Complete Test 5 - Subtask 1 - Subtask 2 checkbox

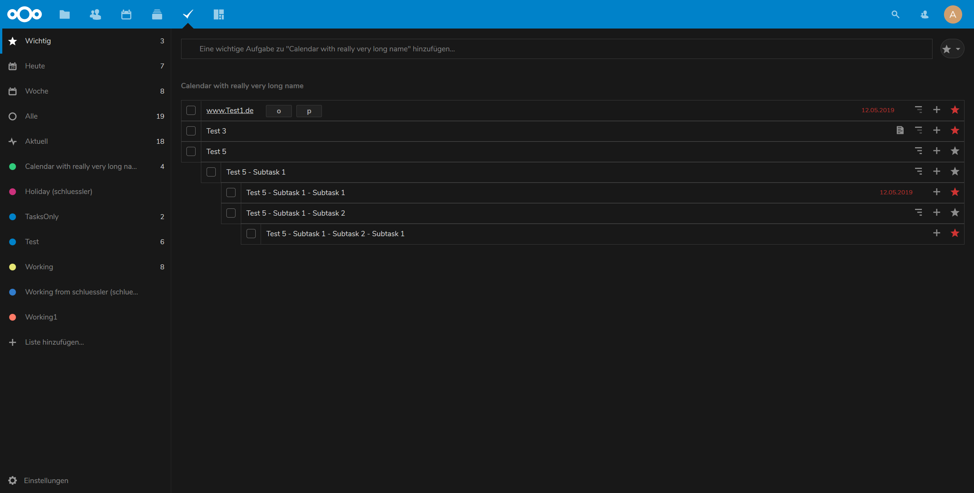(x=231, y=213)
